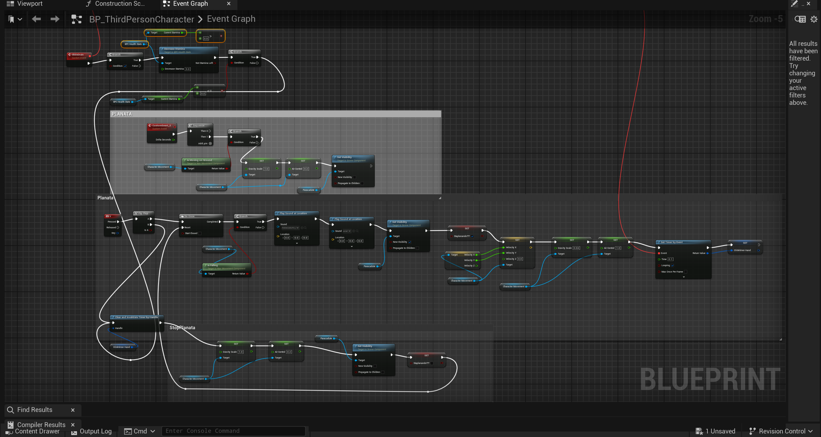
Task: Go forward with the right arrow button
Action: coord(55,19)
